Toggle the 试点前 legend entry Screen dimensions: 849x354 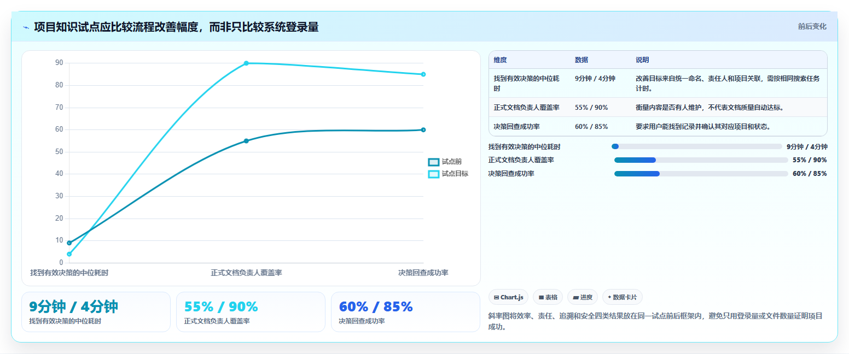(x=445, y=162)
